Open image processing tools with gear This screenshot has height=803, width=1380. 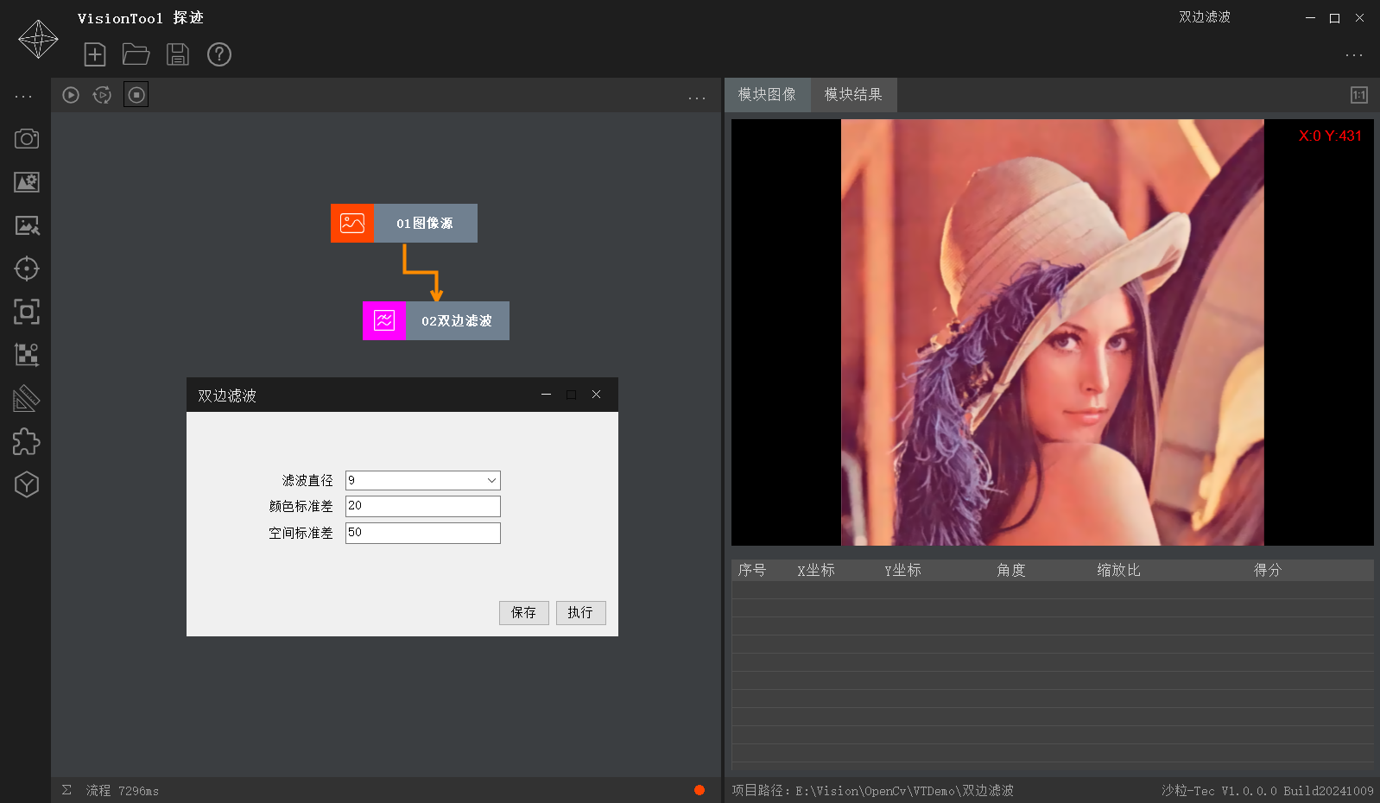coord(27,182)
